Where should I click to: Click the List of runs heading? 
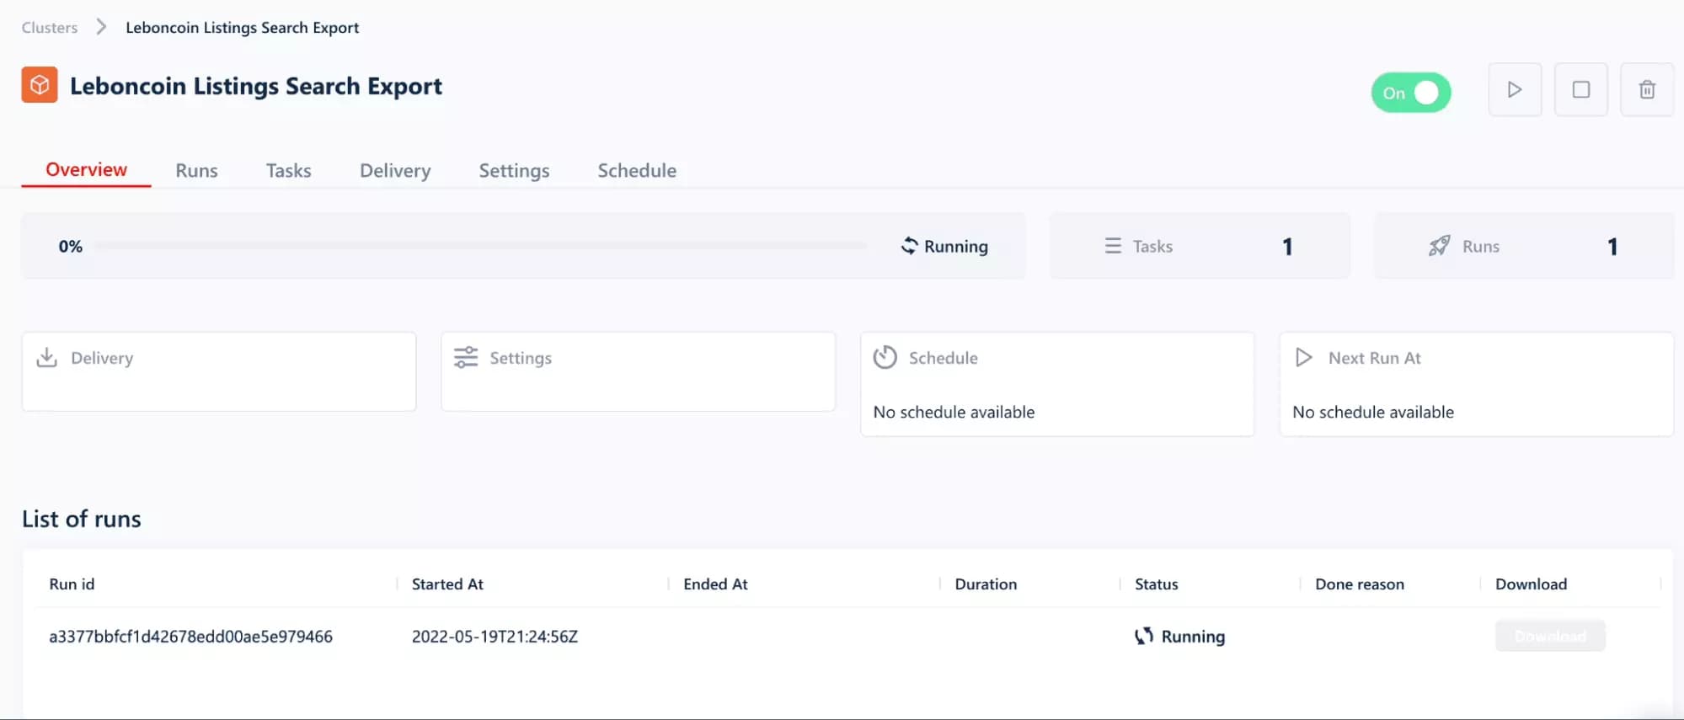[82, 519]
